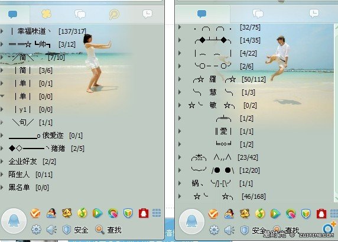Expand the y1 [0/0] group
This screenshot has height=242, width=338.
(x=2, y=109)
